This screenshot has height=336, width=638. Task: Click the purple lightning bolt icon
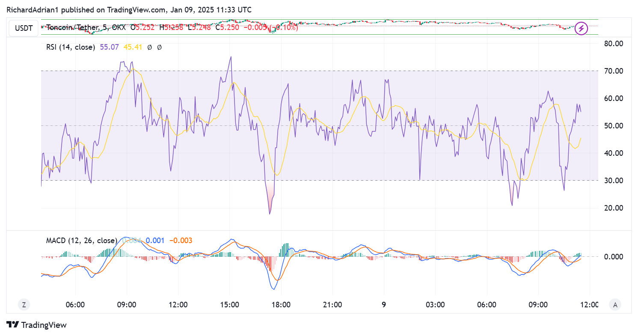click(x=581, y=29)
